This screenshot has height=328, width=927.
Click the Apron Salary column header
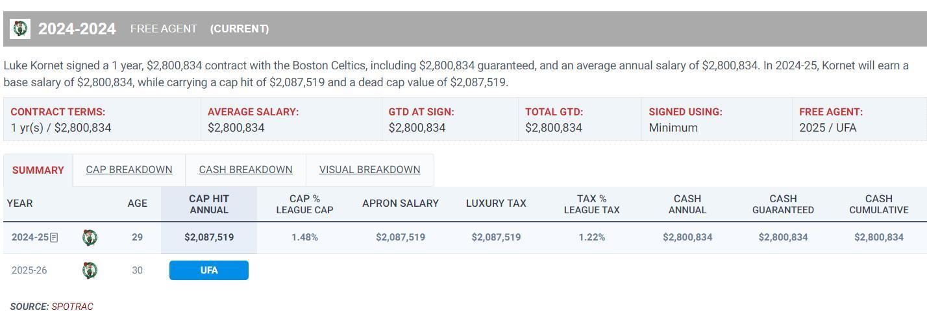coord(401,204)
